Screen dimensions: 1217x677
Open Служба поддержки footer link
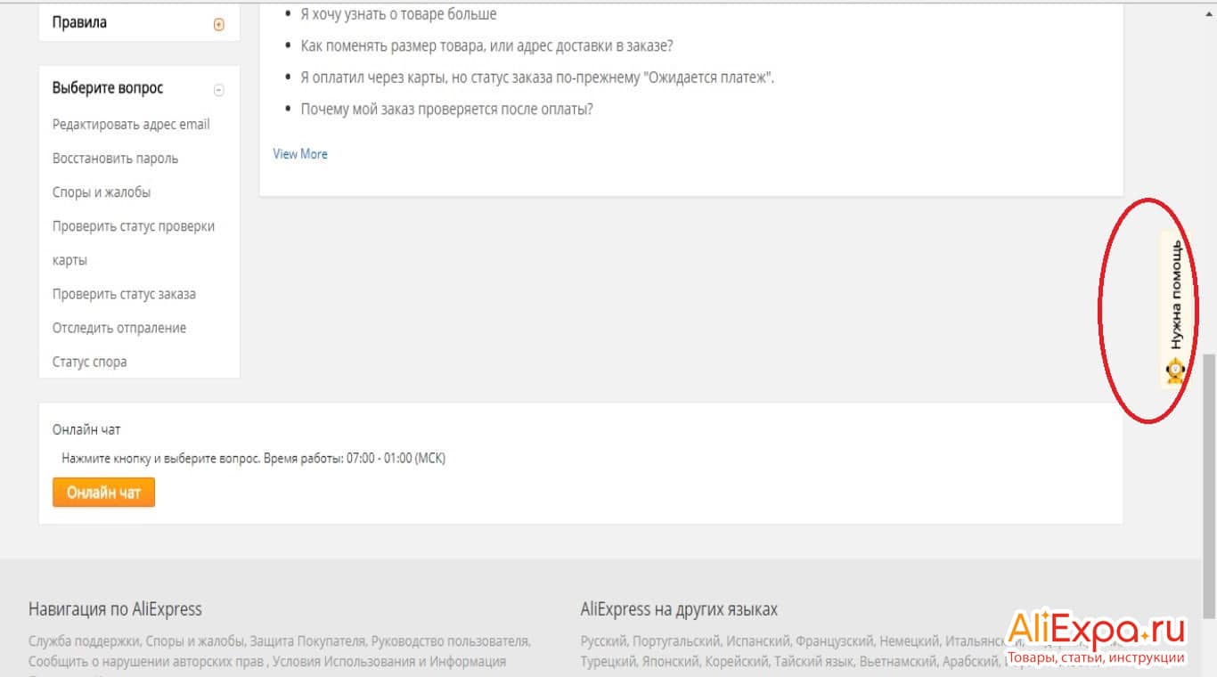[x=83, y=640]
